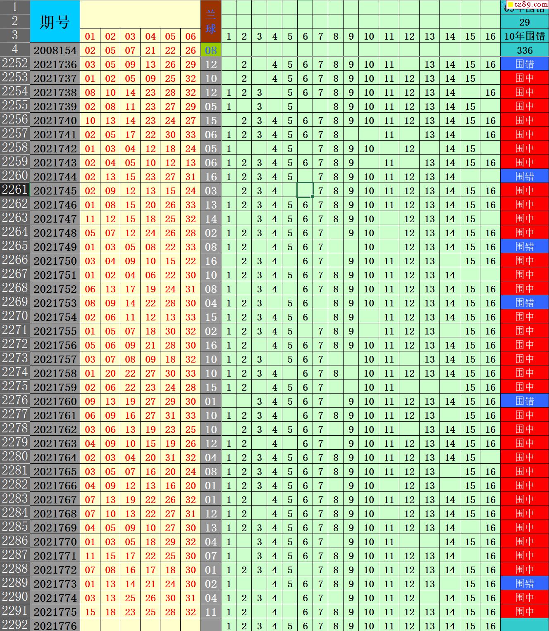This screenshot has width=549, height=631.
Task: Select red header 01 in row 3
Action: [90, 36]
